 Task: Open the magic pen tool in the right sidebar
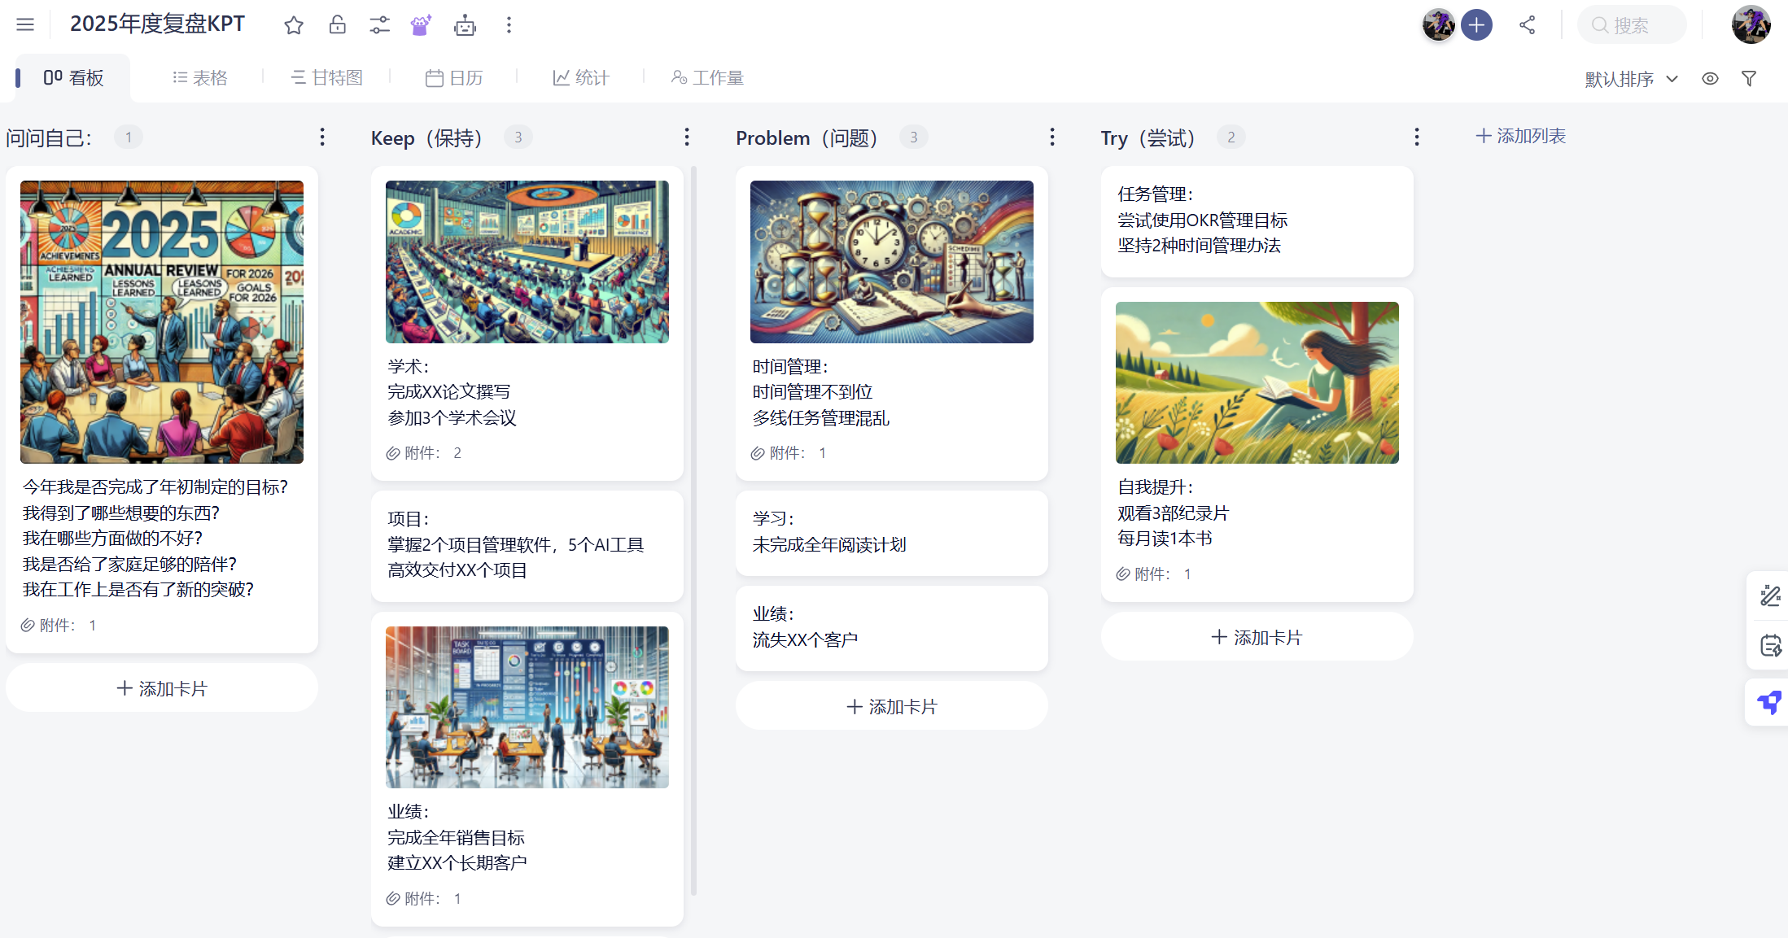pyautogui.click(x=1769, y=596)
